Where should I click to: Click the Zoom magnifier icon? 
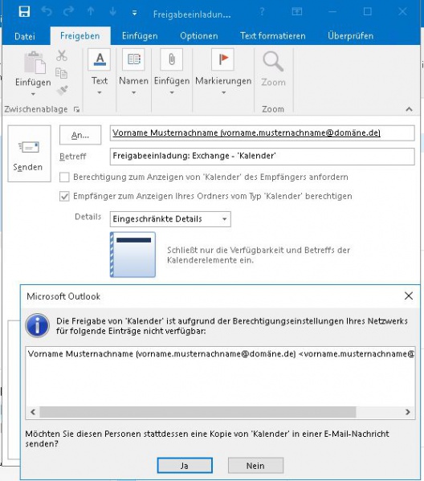[273, 62]
